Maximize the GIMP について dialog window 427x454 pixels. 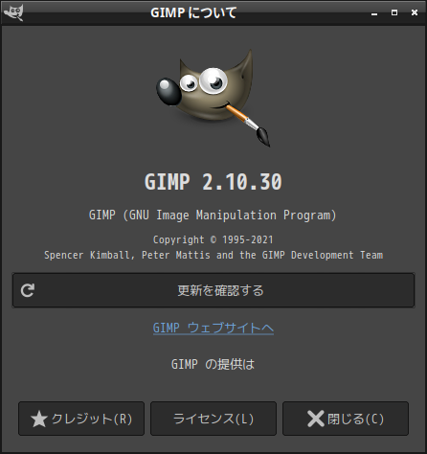coord(394,12)
